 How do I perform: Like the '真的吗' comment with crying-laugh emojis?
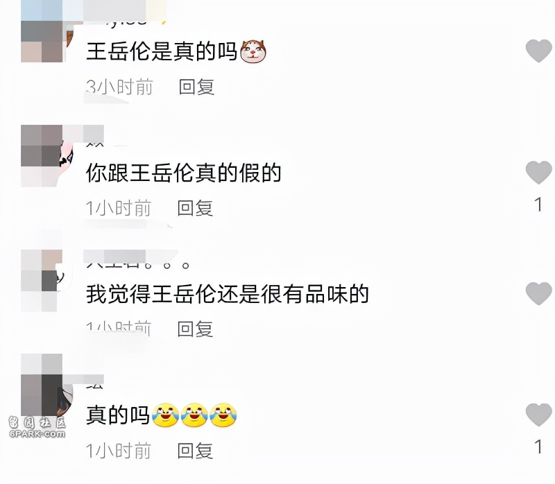(x=539, y=415)
